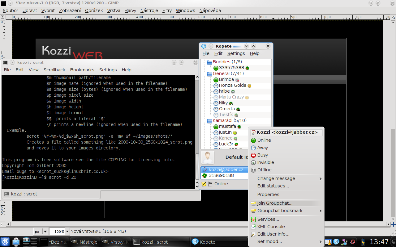Collapse the Kamarádi contact group
The image size is (396, 247).
pyautogui.click(x=204, y=121)
